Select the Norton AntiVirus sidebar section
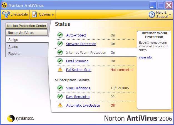Viewport: 174px width, 125px height. click(x=27, y=33)
